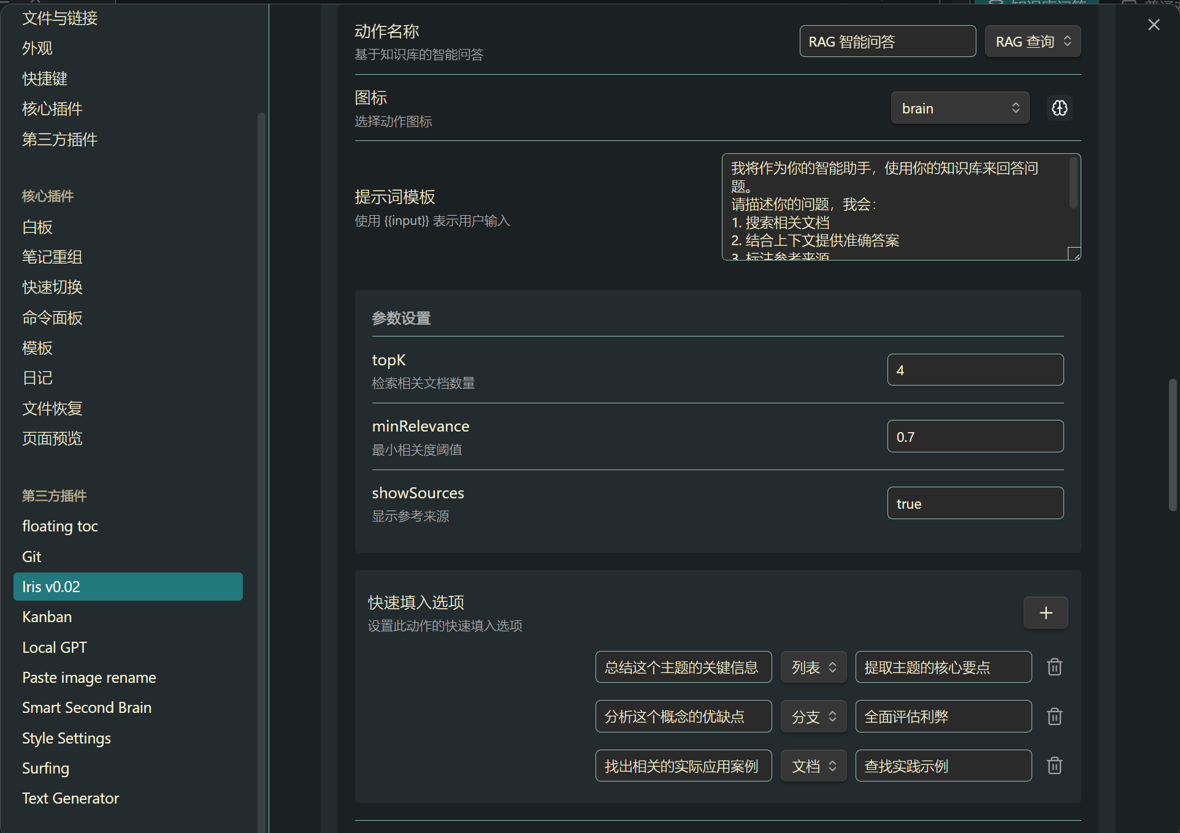Image resolution: width=1180 pixels, height=833 pixels.
Task: Click the sidebar vertical scrollbar
Action: (x=261, y=472)
